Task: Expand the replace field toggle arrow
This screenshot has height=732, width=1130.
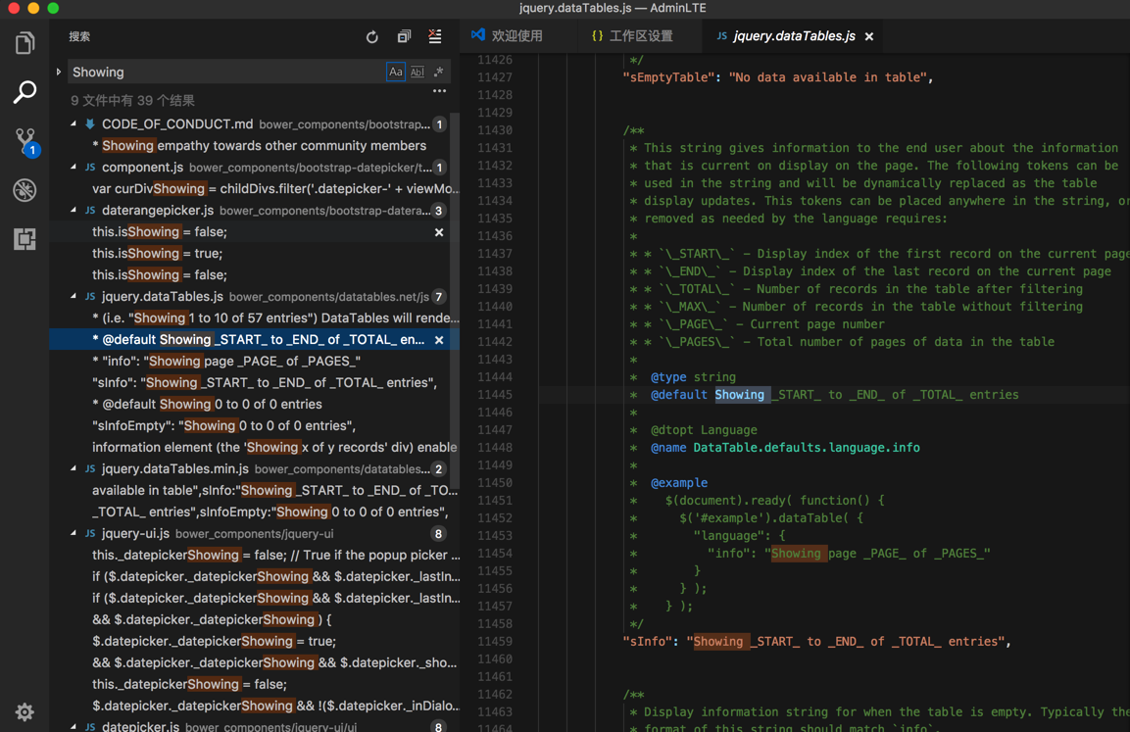Action: pos(59,72)
